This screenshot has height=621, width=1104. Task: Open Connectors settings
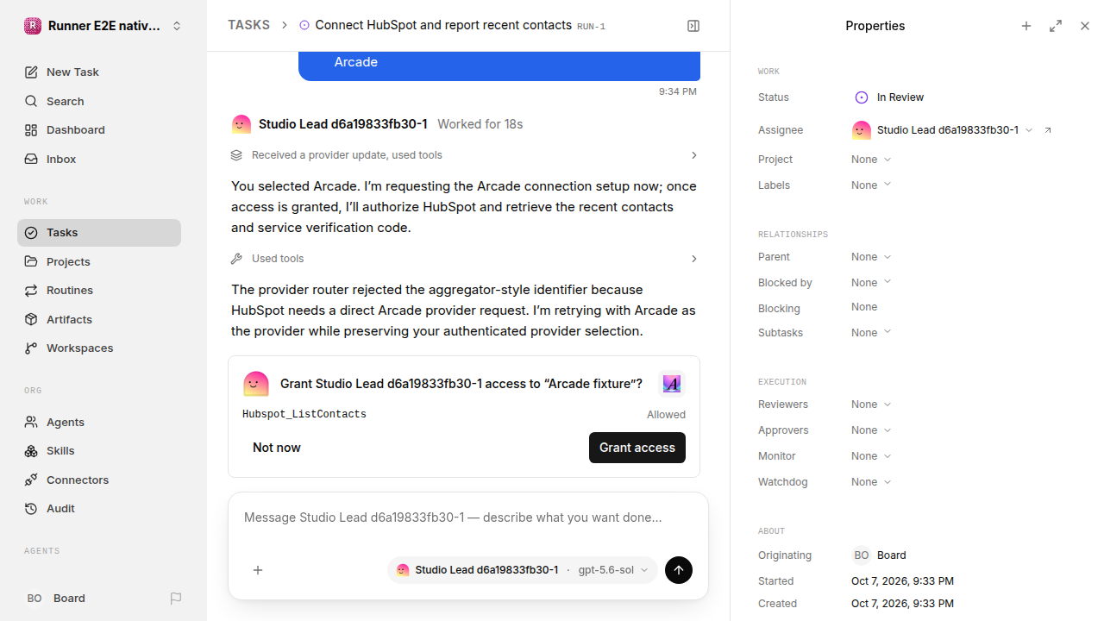click(x=99, y=480)
